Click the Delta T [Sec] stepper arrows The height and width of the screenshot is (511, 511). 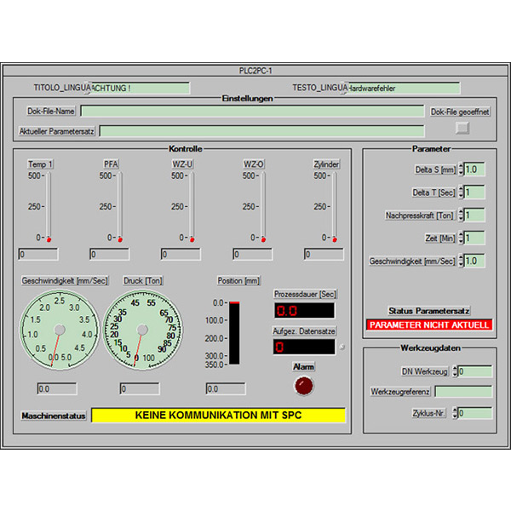tap(461, 192)
